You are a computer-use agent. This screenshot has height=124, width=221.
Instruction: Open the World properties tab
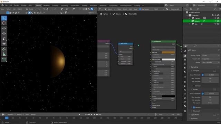point(185,72)
